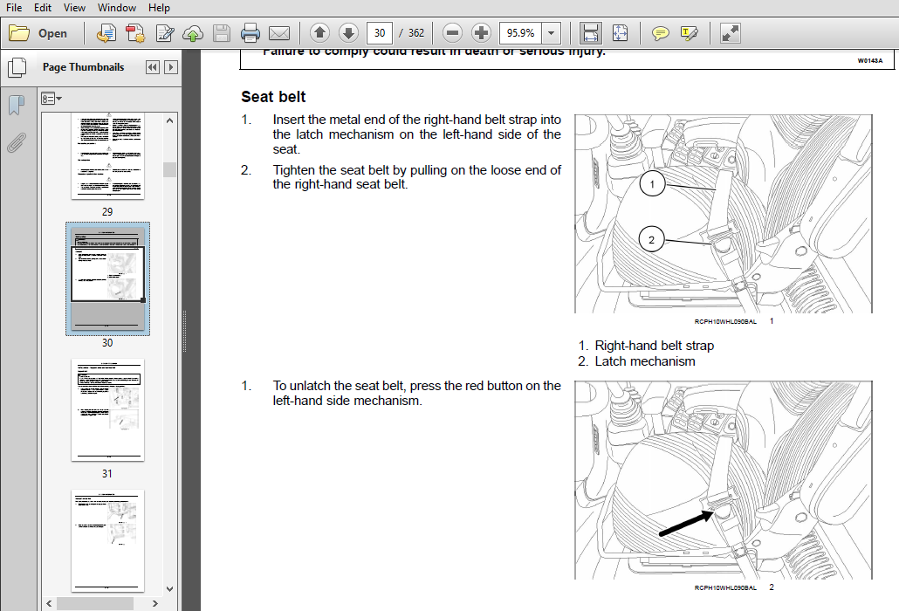899x611 pixels.
Task: Select page 31 thumbnail
Action: click(x=107, y=410)
